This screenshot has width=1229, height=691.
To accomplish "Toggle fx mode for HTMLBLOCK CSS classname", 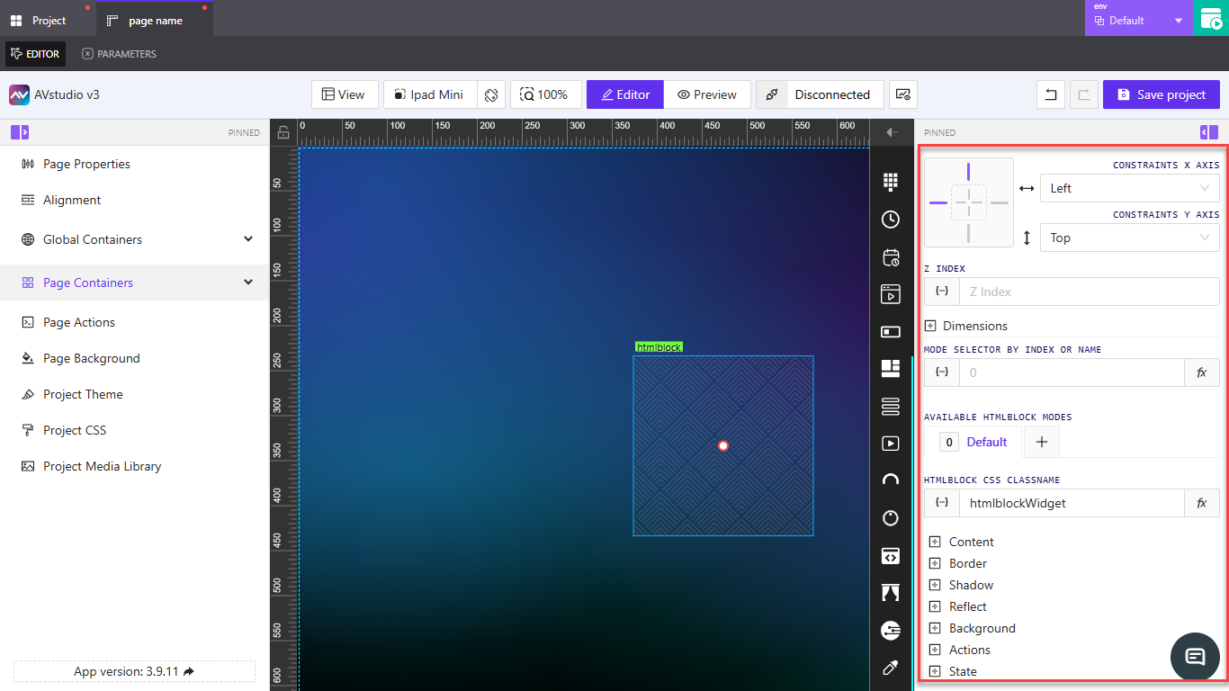I will pos(1202,503).
